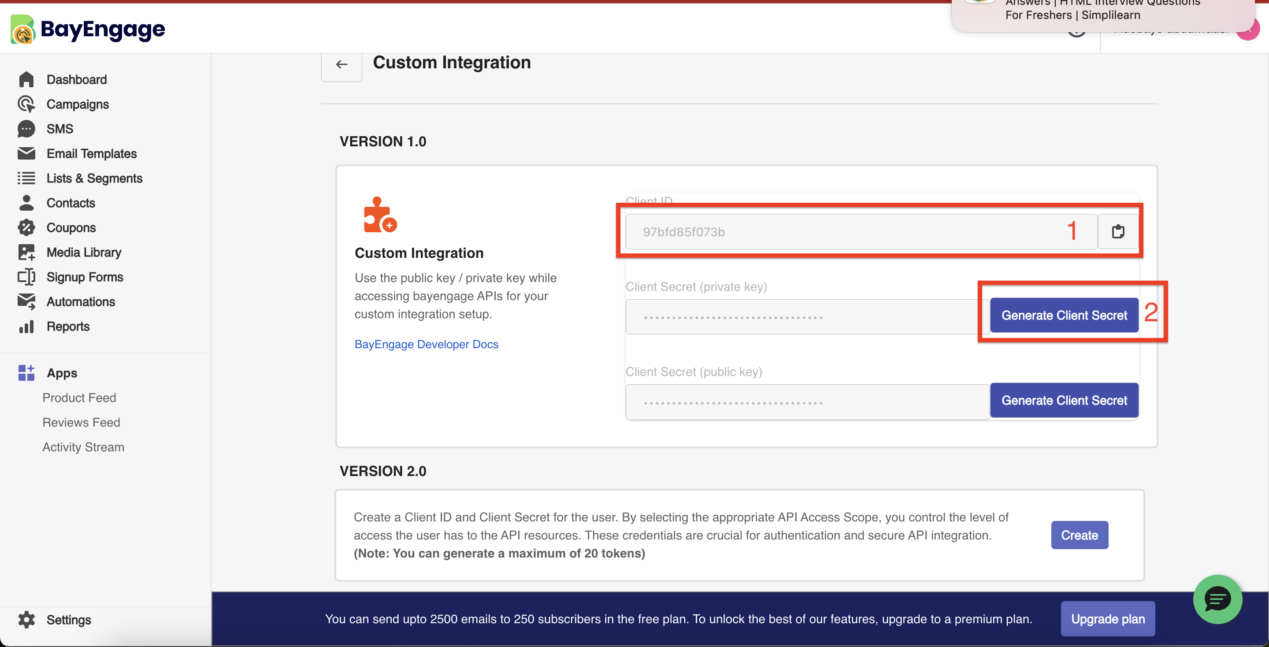Screen dimensions: 1269x647
Task: Open the Email Templates envelope icon
Action: [x=26, y=153]
